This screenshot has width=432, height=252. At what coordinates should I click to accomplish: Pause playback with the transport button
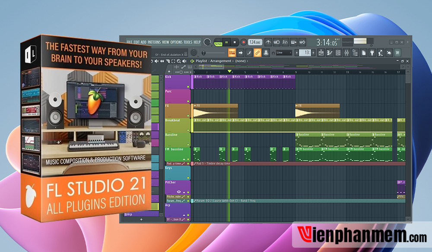point(227,42)
